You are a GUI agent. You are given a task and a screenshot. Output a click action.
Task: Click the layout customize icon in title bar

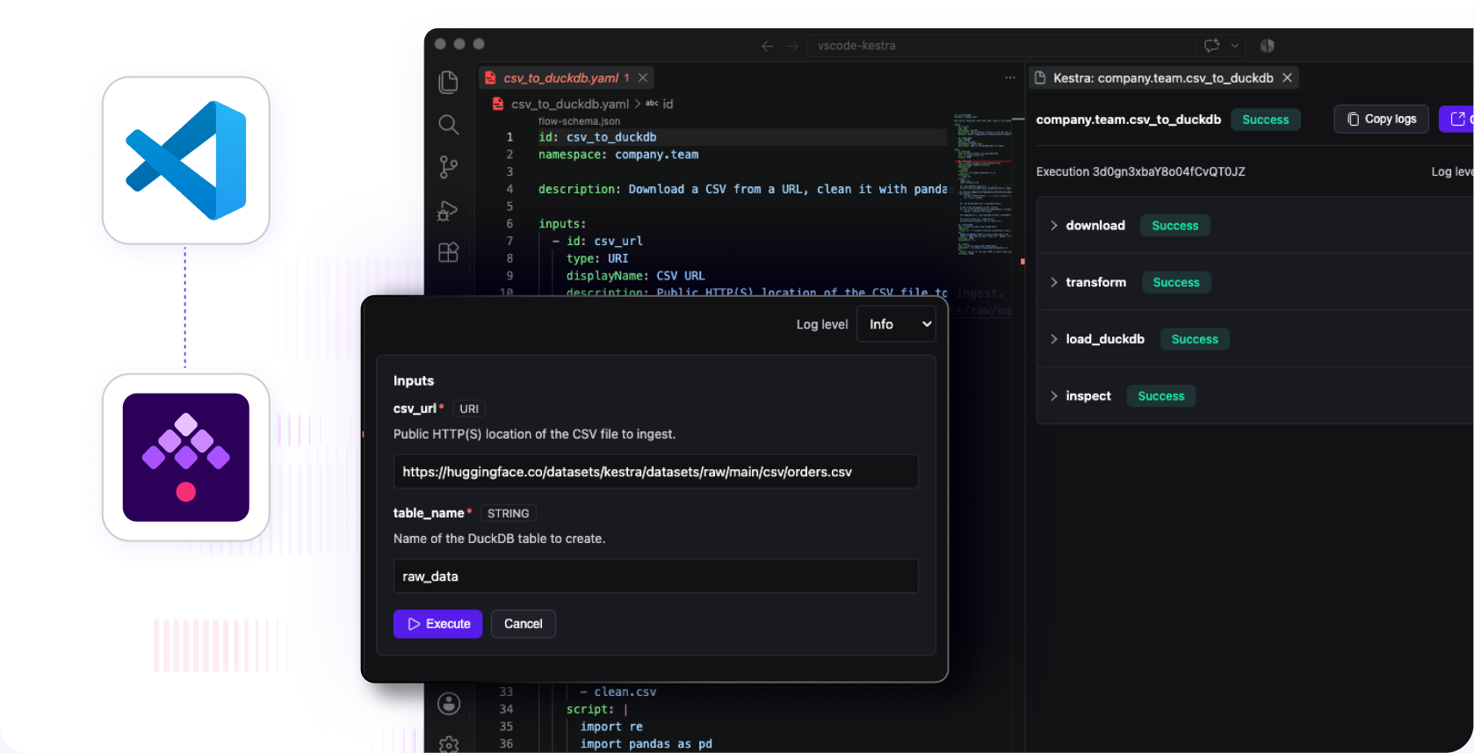[1267, 46]
